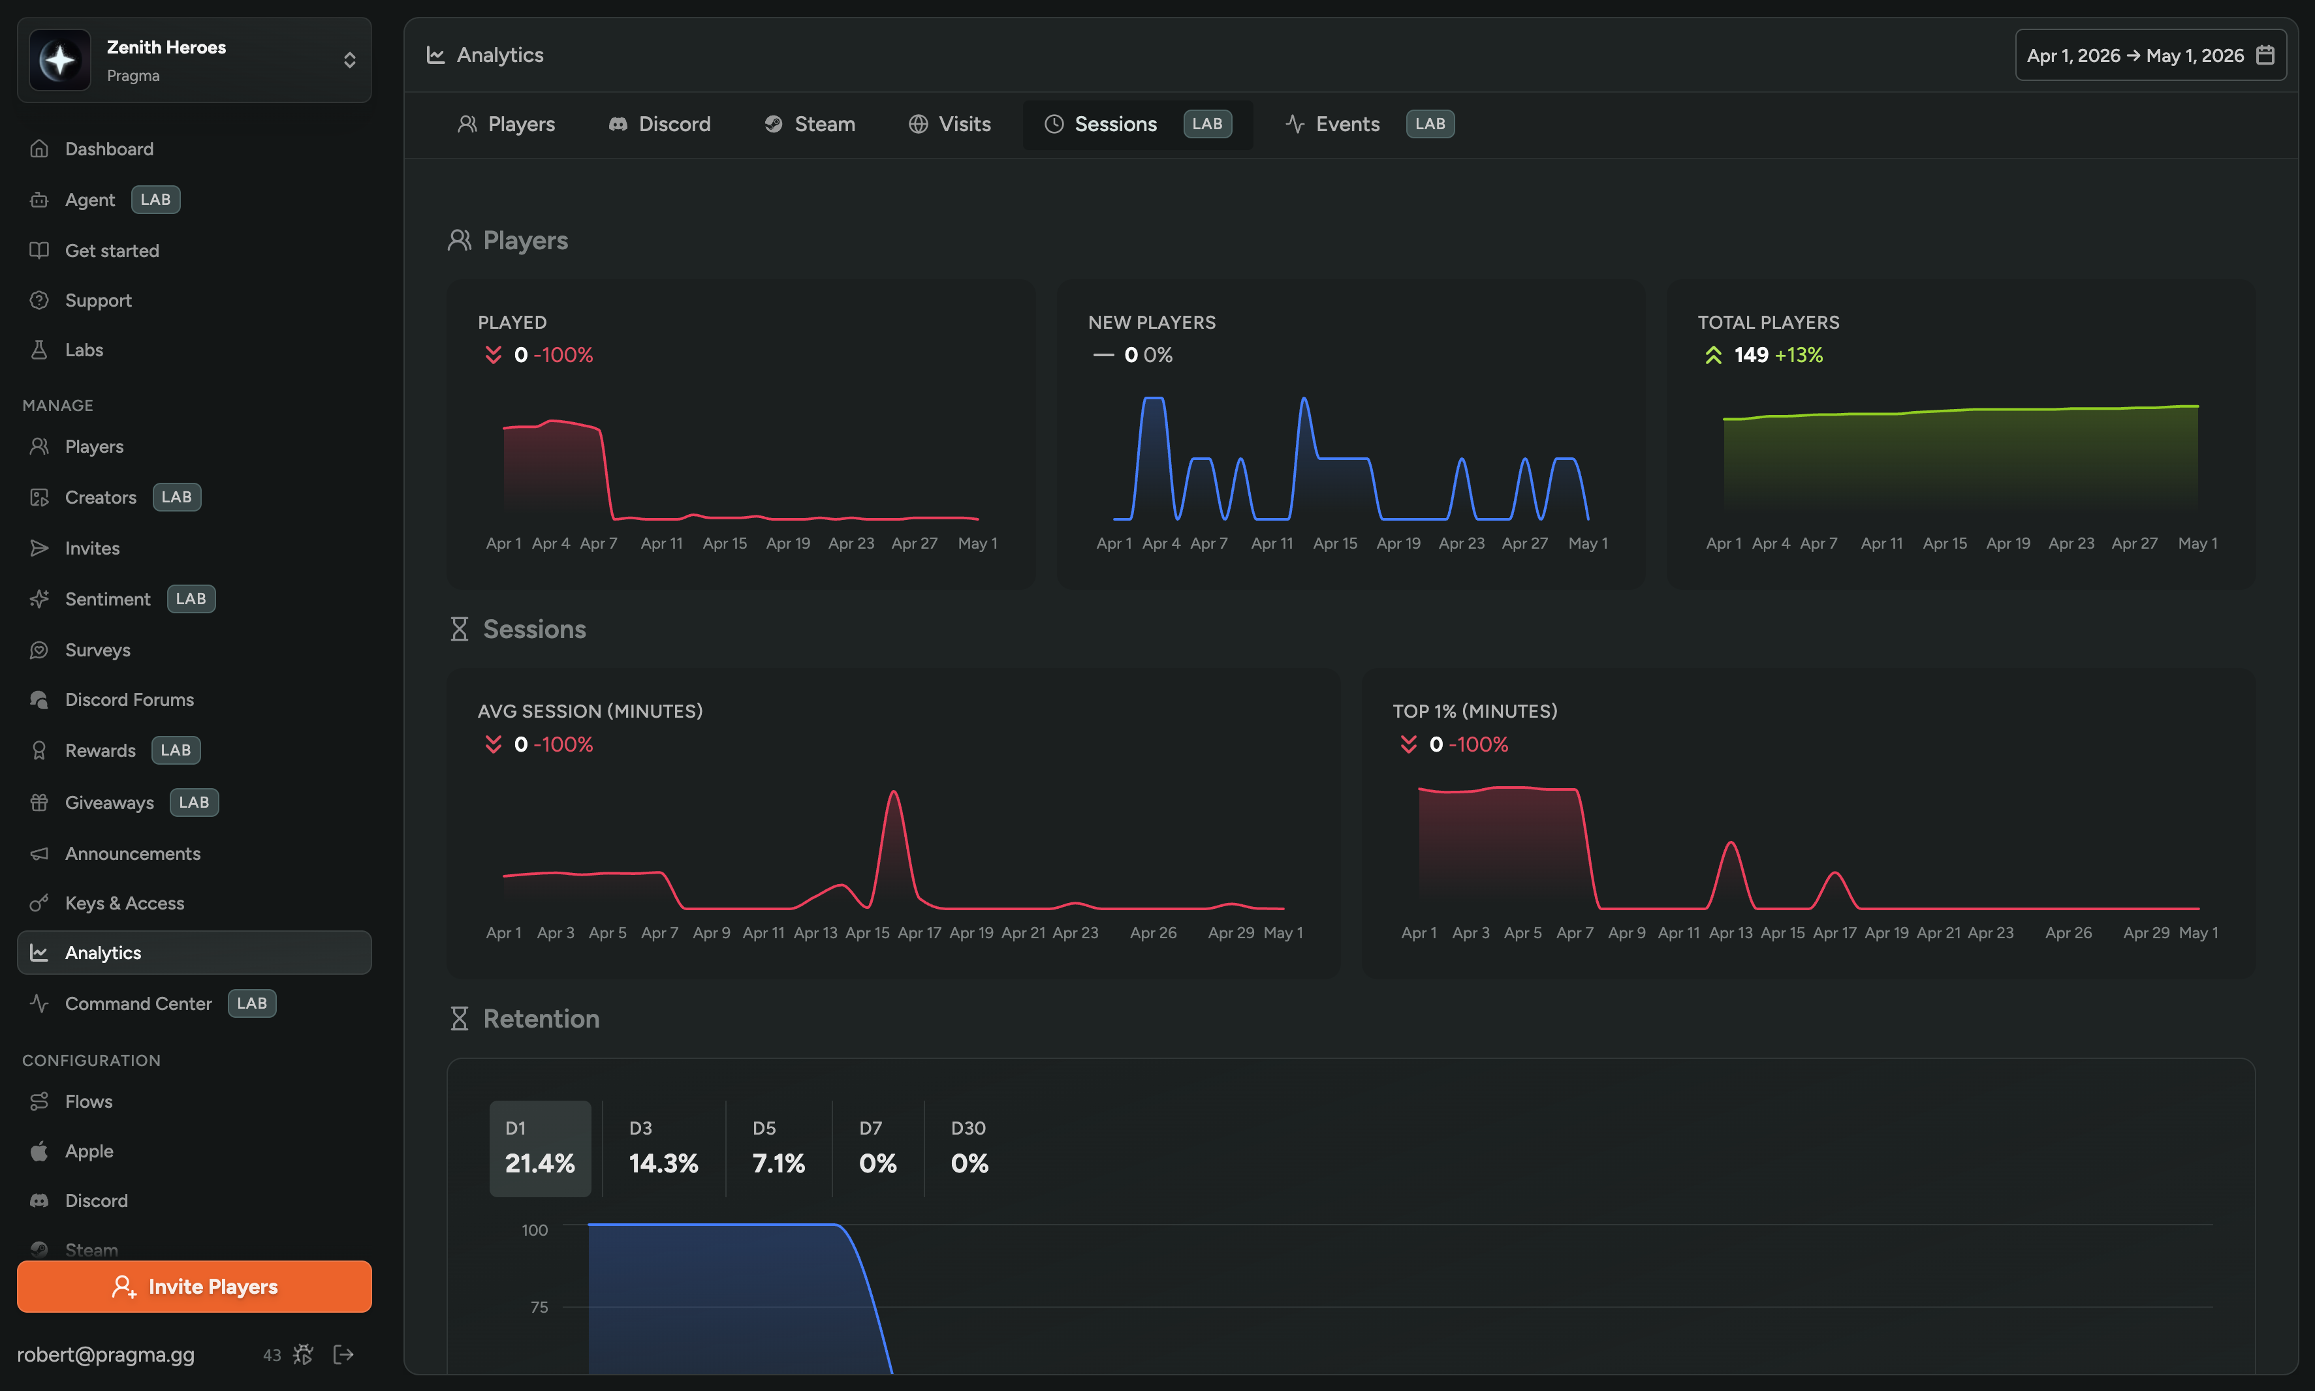Image resolution: width=2315 pixels, height=1391 pixels.
Task: Open Players under Manage in the sidebar
Action: click(194, 446)
